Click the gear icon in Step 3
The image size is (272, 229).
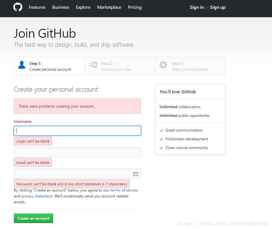click(x=163, y=65)
